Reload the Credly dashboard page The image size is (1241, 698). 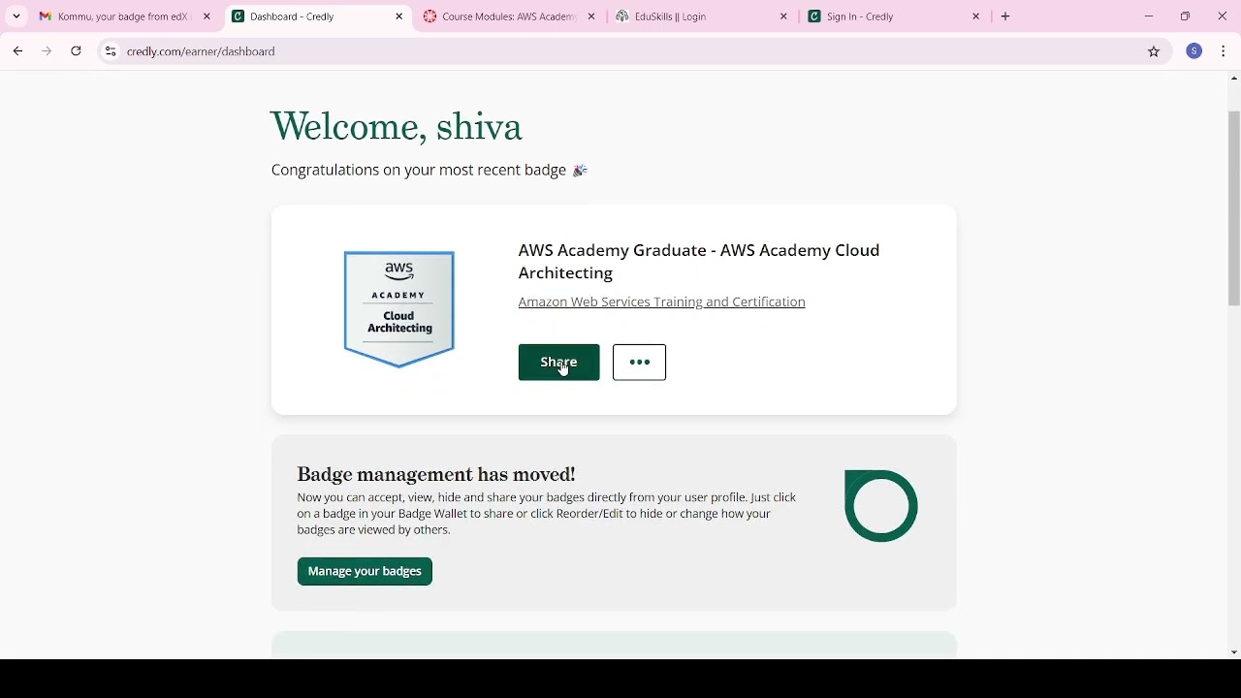(77, 51)
